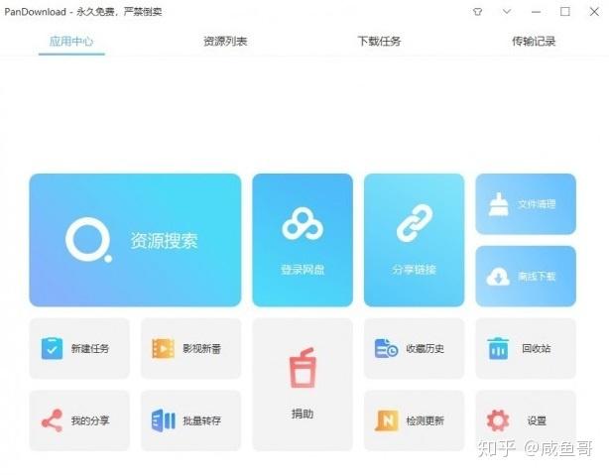Viewport: 609px width, 475px height.
Task: Switch to the 应用中心 tab
Action: pos(71,42)
